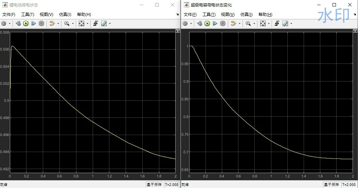Open cursor measurements ruler in left scope

tap(104, 23)
